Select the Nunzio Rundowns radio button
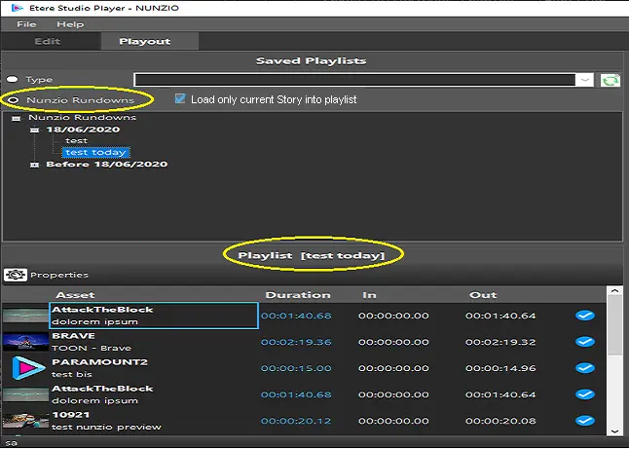This screenshot has height=449, width=629. click(13, 100)
